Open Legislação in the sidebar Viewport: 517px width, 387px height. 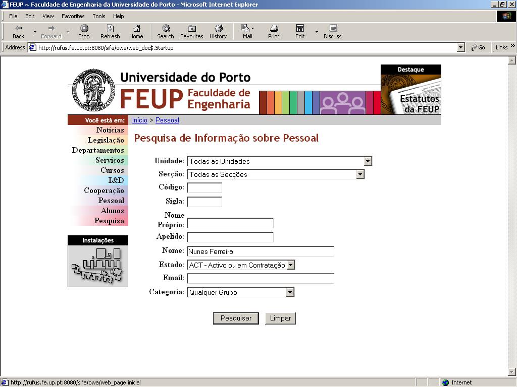(106, 140)
